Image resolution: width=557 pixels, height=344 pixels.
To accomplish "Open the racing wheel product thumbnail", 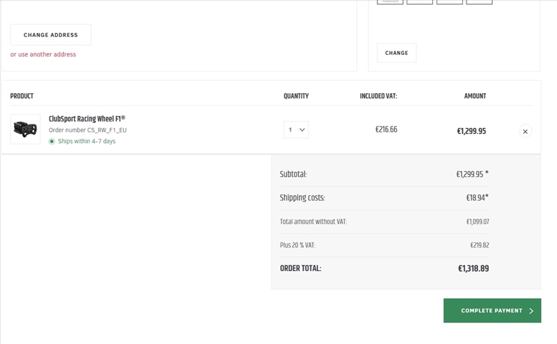I will (x=25, y=129).
